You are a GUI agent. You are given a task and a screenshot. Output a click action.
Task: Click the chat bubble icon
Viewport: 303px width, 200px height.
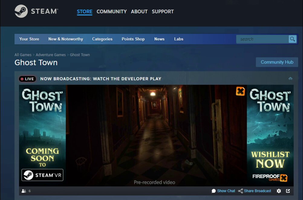(x=213, y=191)
